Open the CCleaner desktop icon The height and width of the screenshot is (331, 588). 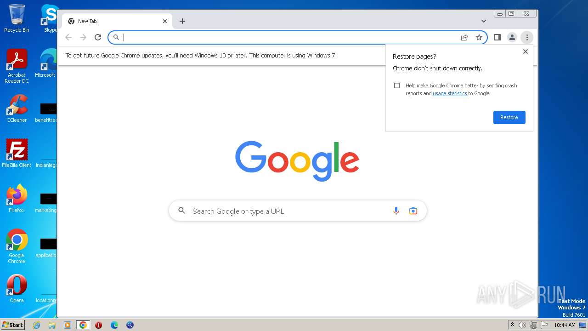click(x=17, y=108)
